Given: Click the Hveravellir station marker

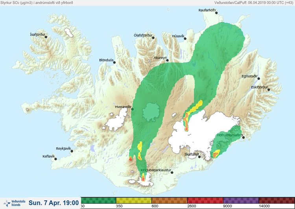Looking at the screenshot, I should (132, 109).
